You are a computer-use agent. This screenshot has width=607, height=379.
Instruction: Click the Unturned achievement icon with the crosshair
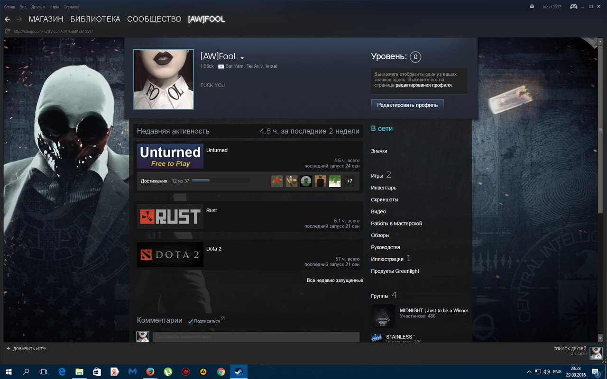[x=306, y=181]
